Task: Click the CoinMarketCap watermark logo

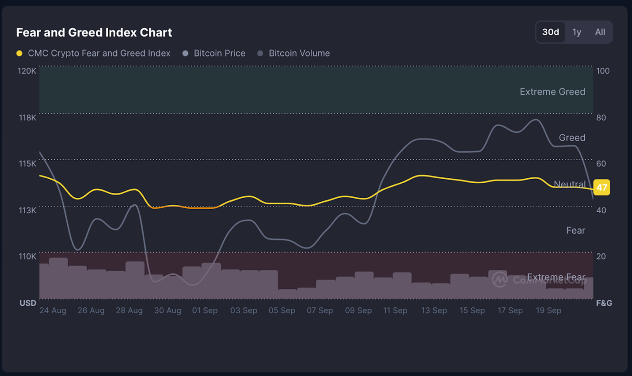Action: pyautogui.click(x=500, y=280)
